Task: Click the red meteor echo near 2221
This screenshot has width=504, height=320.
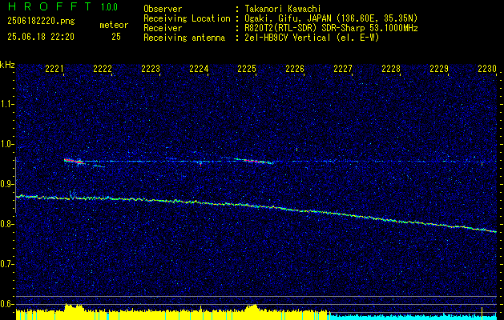Action: pos(75,162)
